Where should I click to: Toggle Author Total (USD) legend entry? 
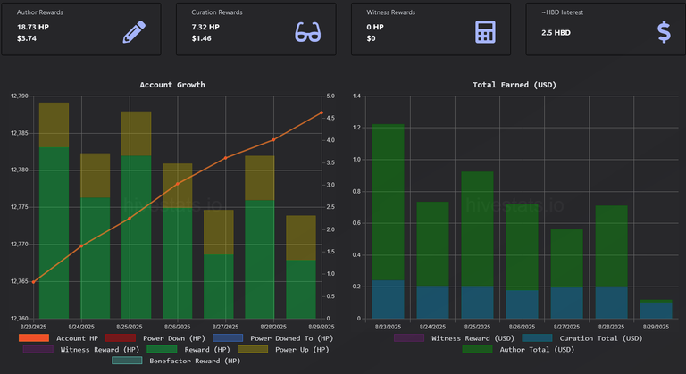(x=518, y=350)
